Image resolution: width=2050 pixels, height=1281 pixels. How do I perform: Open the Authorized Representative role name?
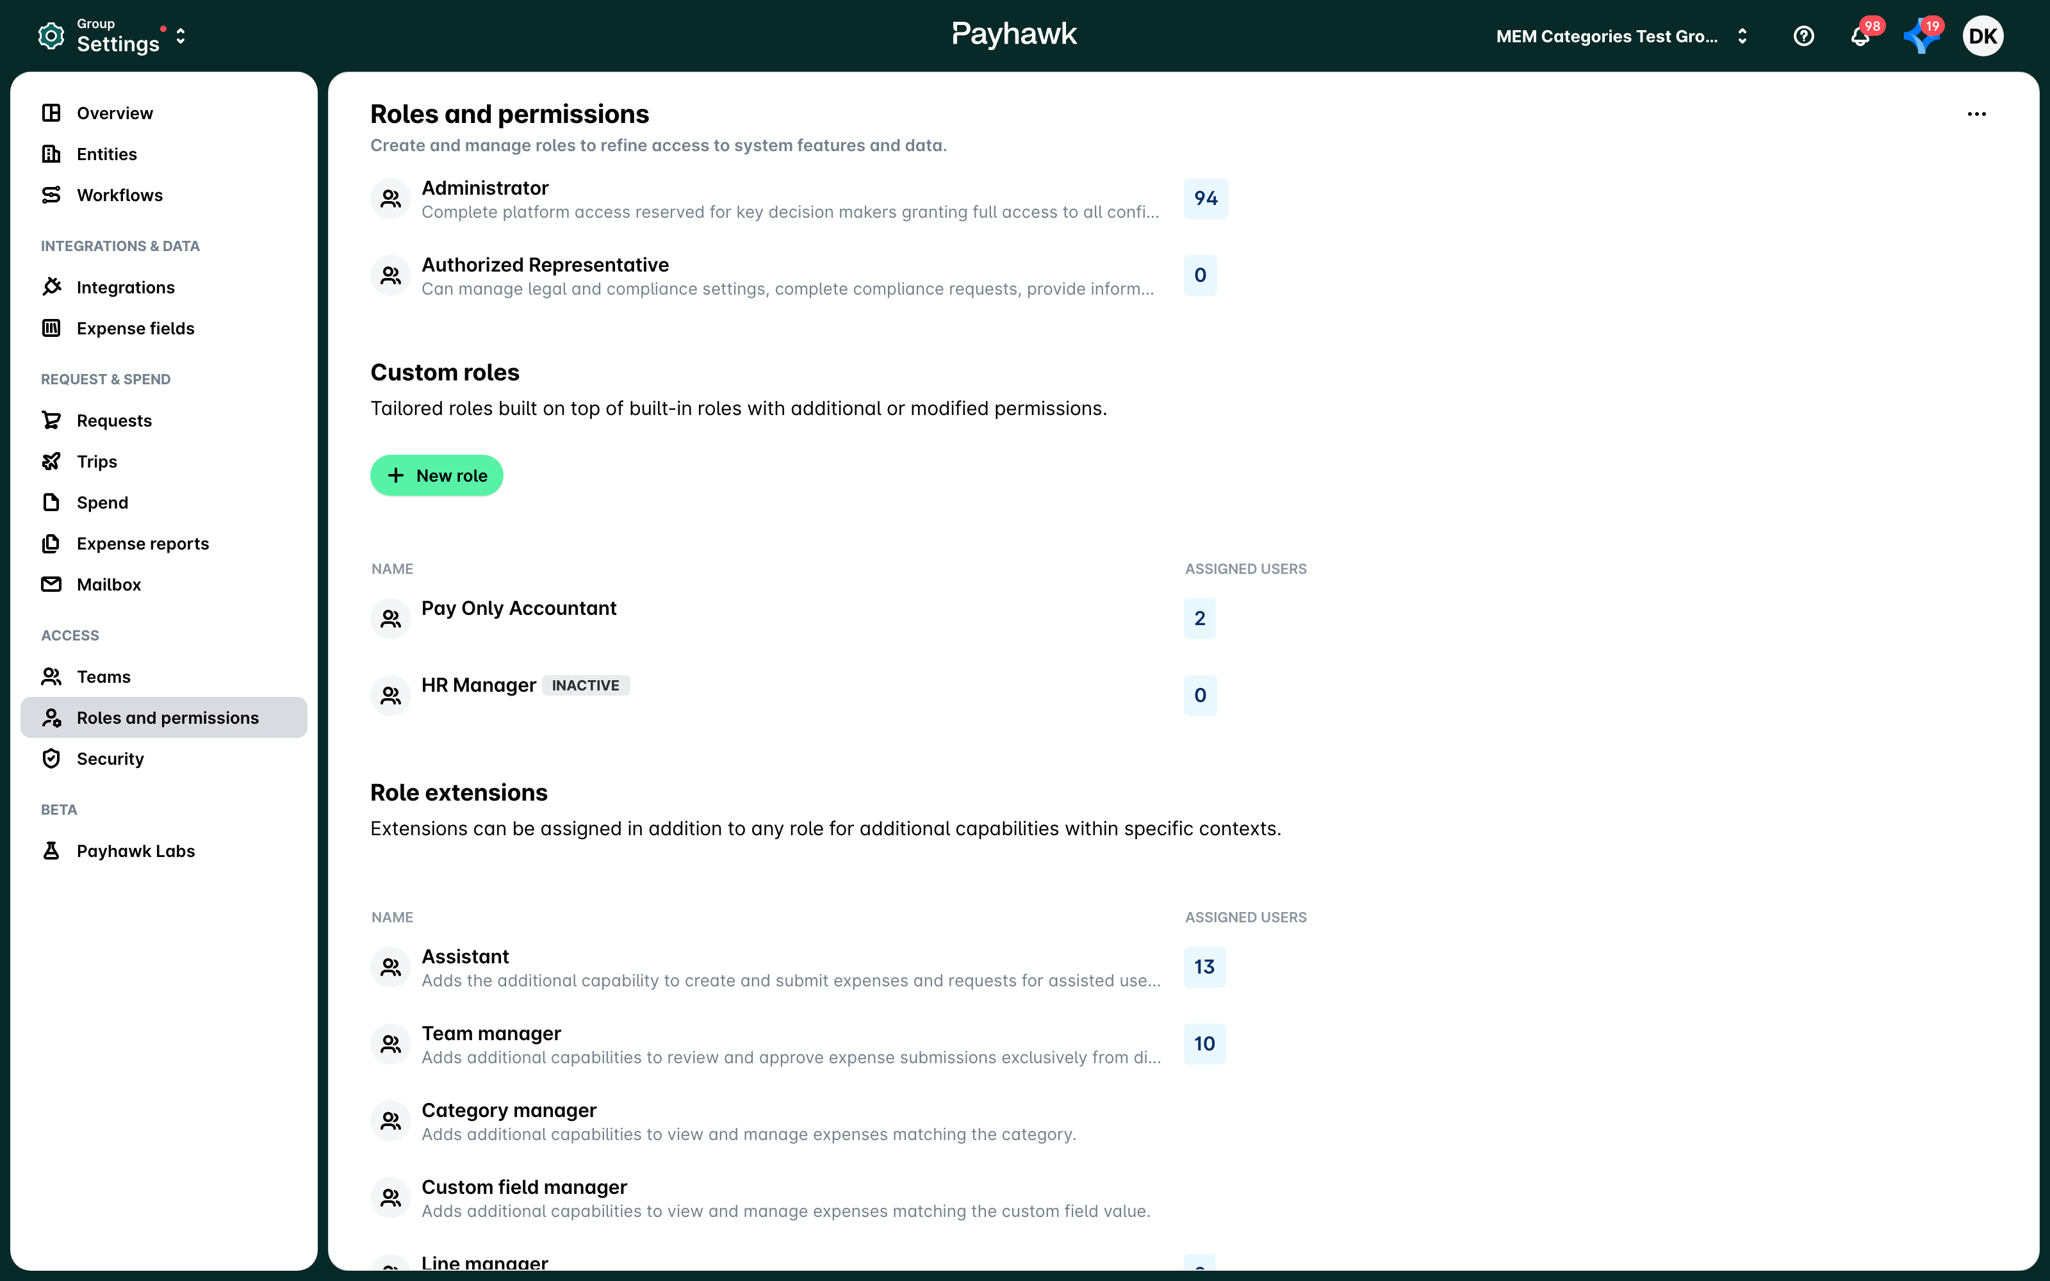click(545, 265)
